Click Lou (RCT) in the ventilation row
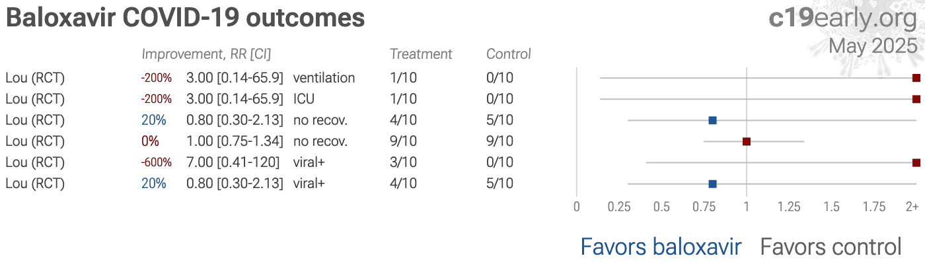The width and height of the screenshot is (925, 262). point(35,78)
